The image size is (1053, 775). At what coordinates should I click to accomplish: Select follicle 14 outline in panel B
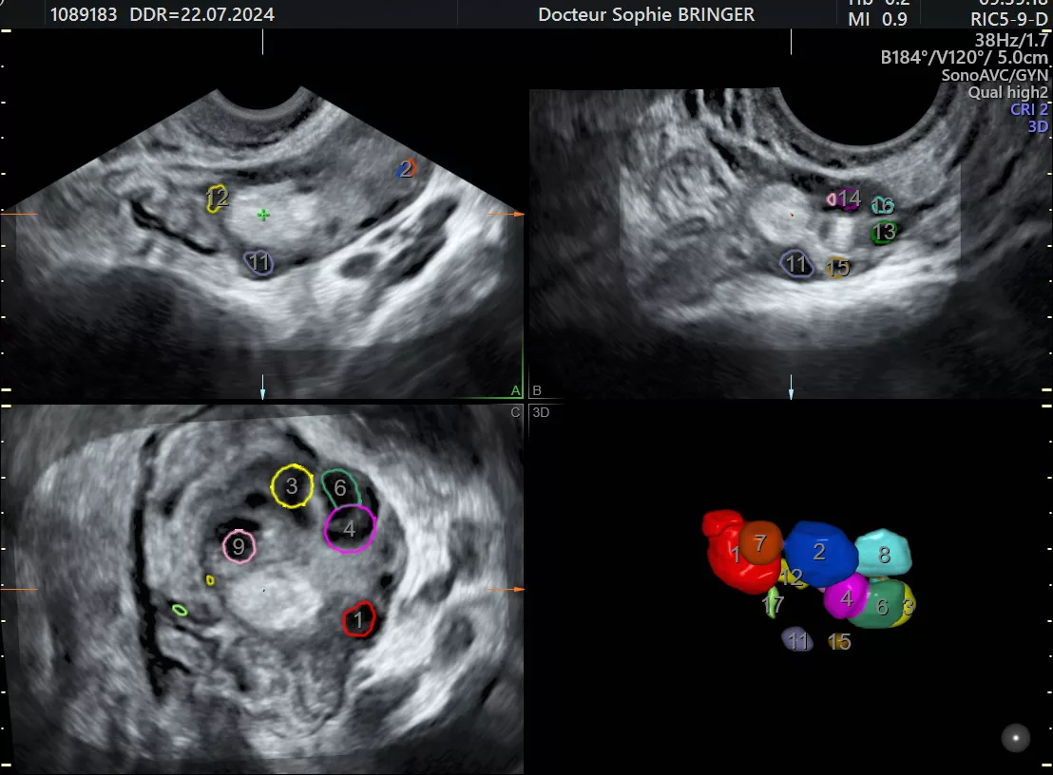845,198
